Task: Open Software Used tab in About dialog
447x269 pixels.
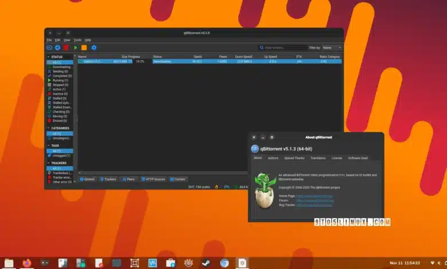Action: click(358, 158)
